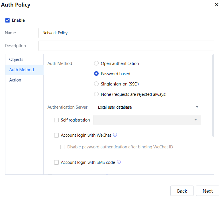222x197 pixels.
Task: Check Account login with WeChat
Action: (x=56, y=135)
